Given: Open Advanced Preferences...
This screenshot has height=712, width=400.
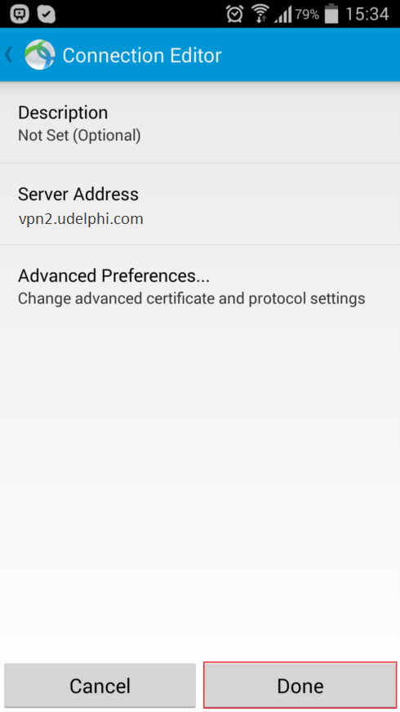Looking at the screenshot, I should click(200, 286).
